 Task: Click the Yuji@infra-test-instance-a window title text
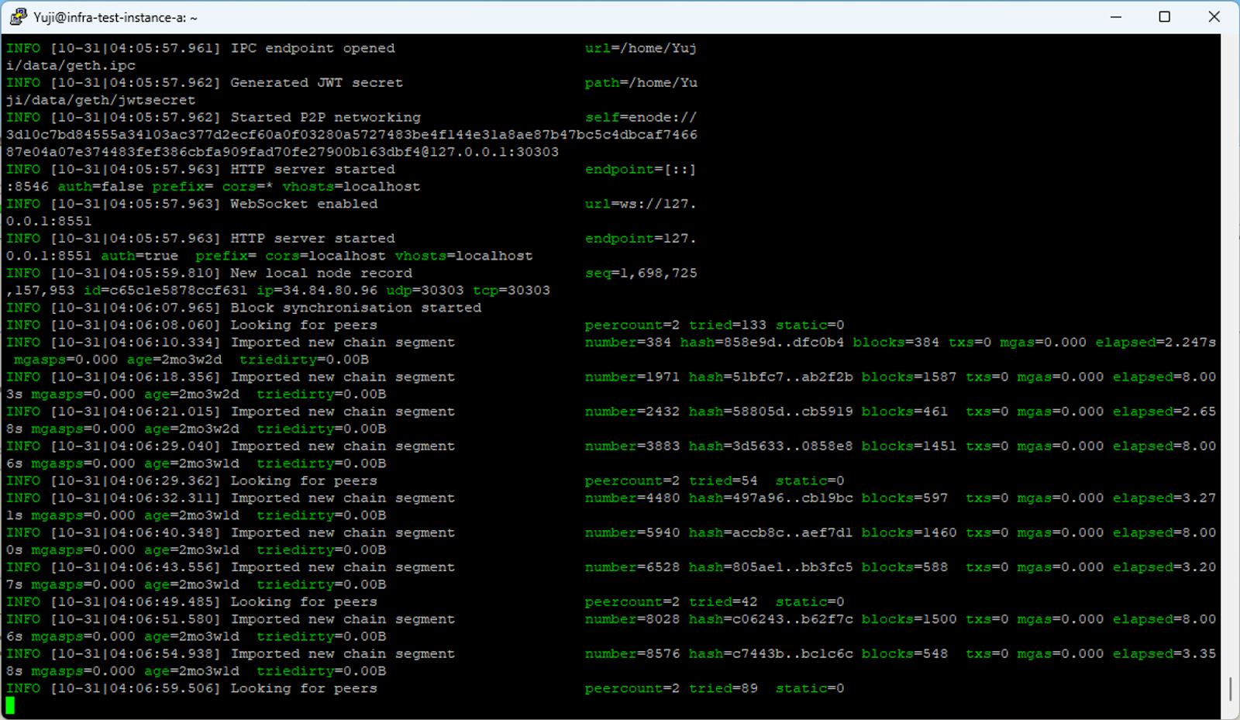pyautogui.click(x=115, y=17)
